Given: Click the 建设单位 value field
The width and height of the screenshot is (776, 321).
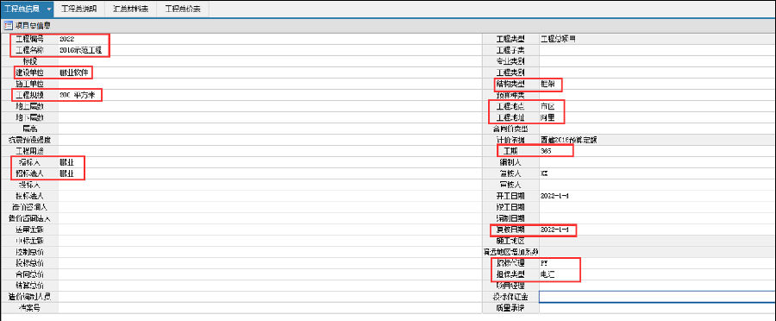Looking at the screenshot, I should tap(270, 72).
